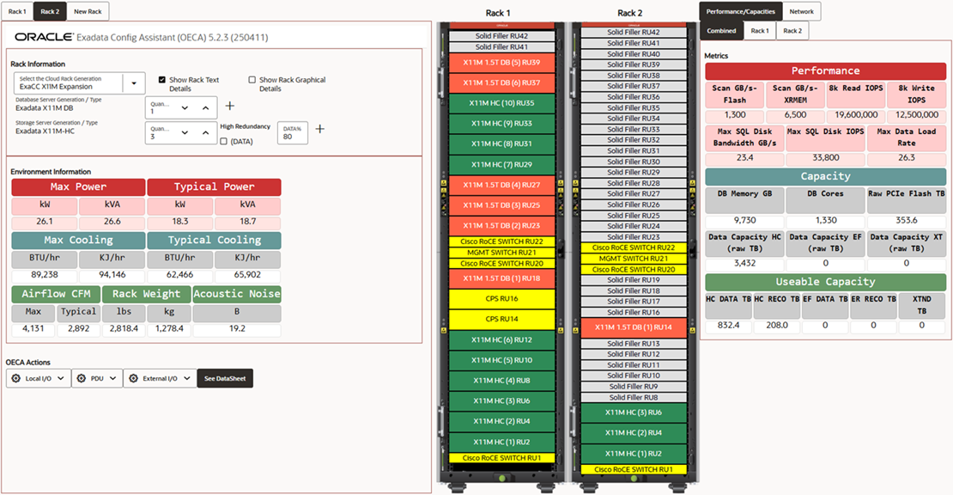Click Solid Filler RU42 in Rack 2
953x495 pixels.
(x=634, y=33)
